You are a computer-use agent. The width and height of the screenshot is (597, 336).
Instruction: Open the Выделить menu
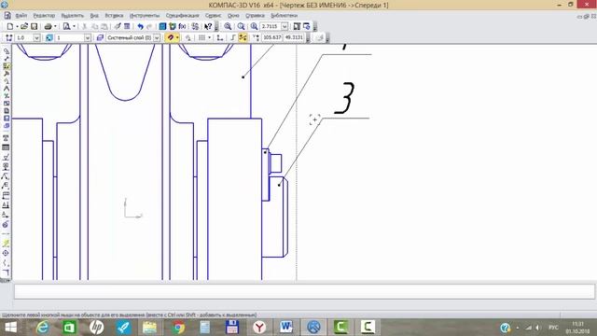pyautogui.click(x=73, y=16)
